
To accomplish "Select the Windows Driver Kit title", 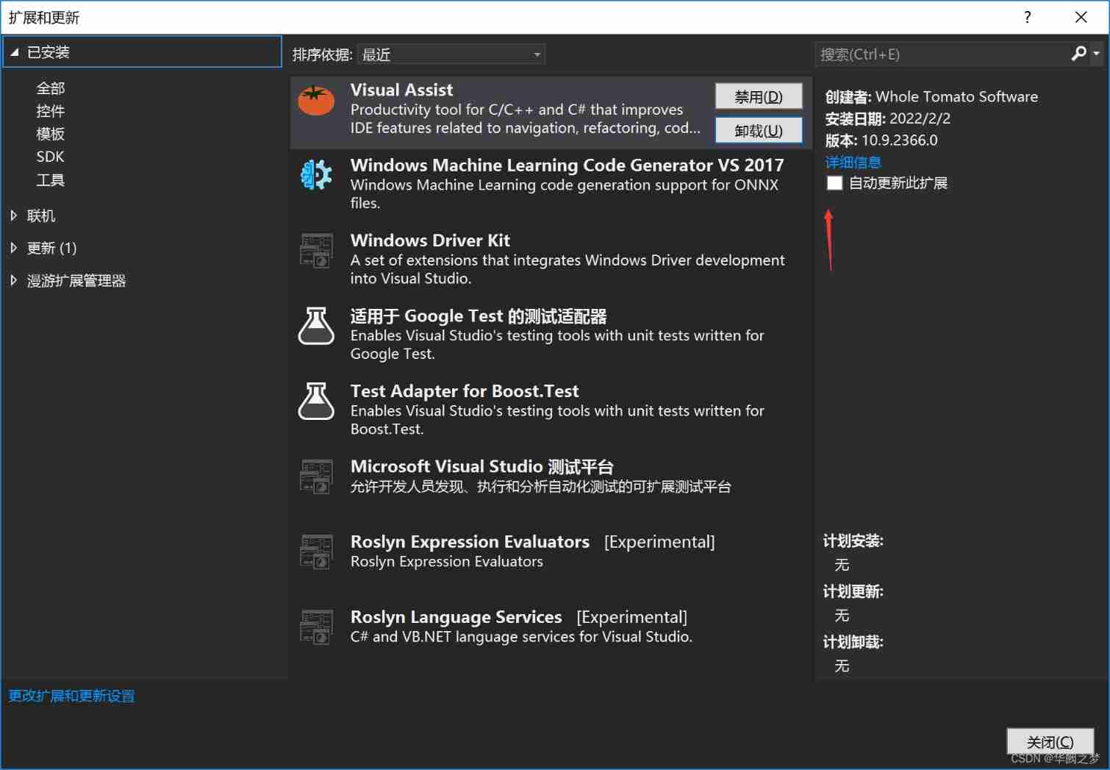I will click(x=430, y=240).
